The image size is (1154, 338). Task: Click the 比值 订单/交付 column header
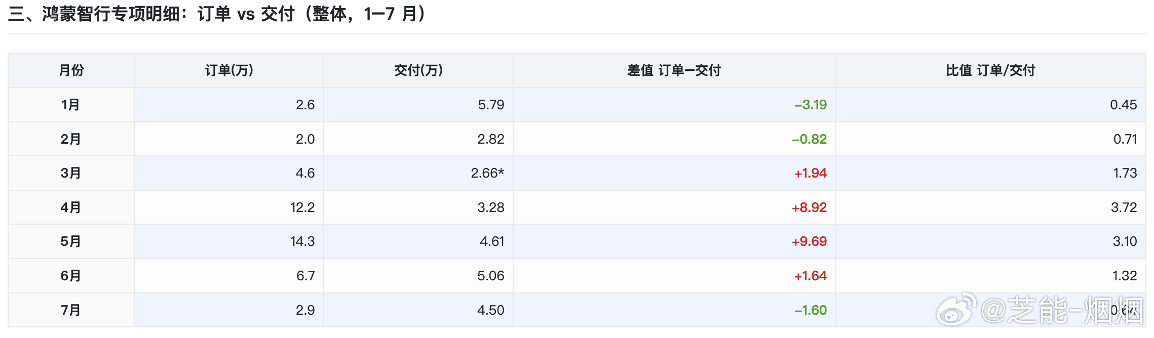pos(990,70)
